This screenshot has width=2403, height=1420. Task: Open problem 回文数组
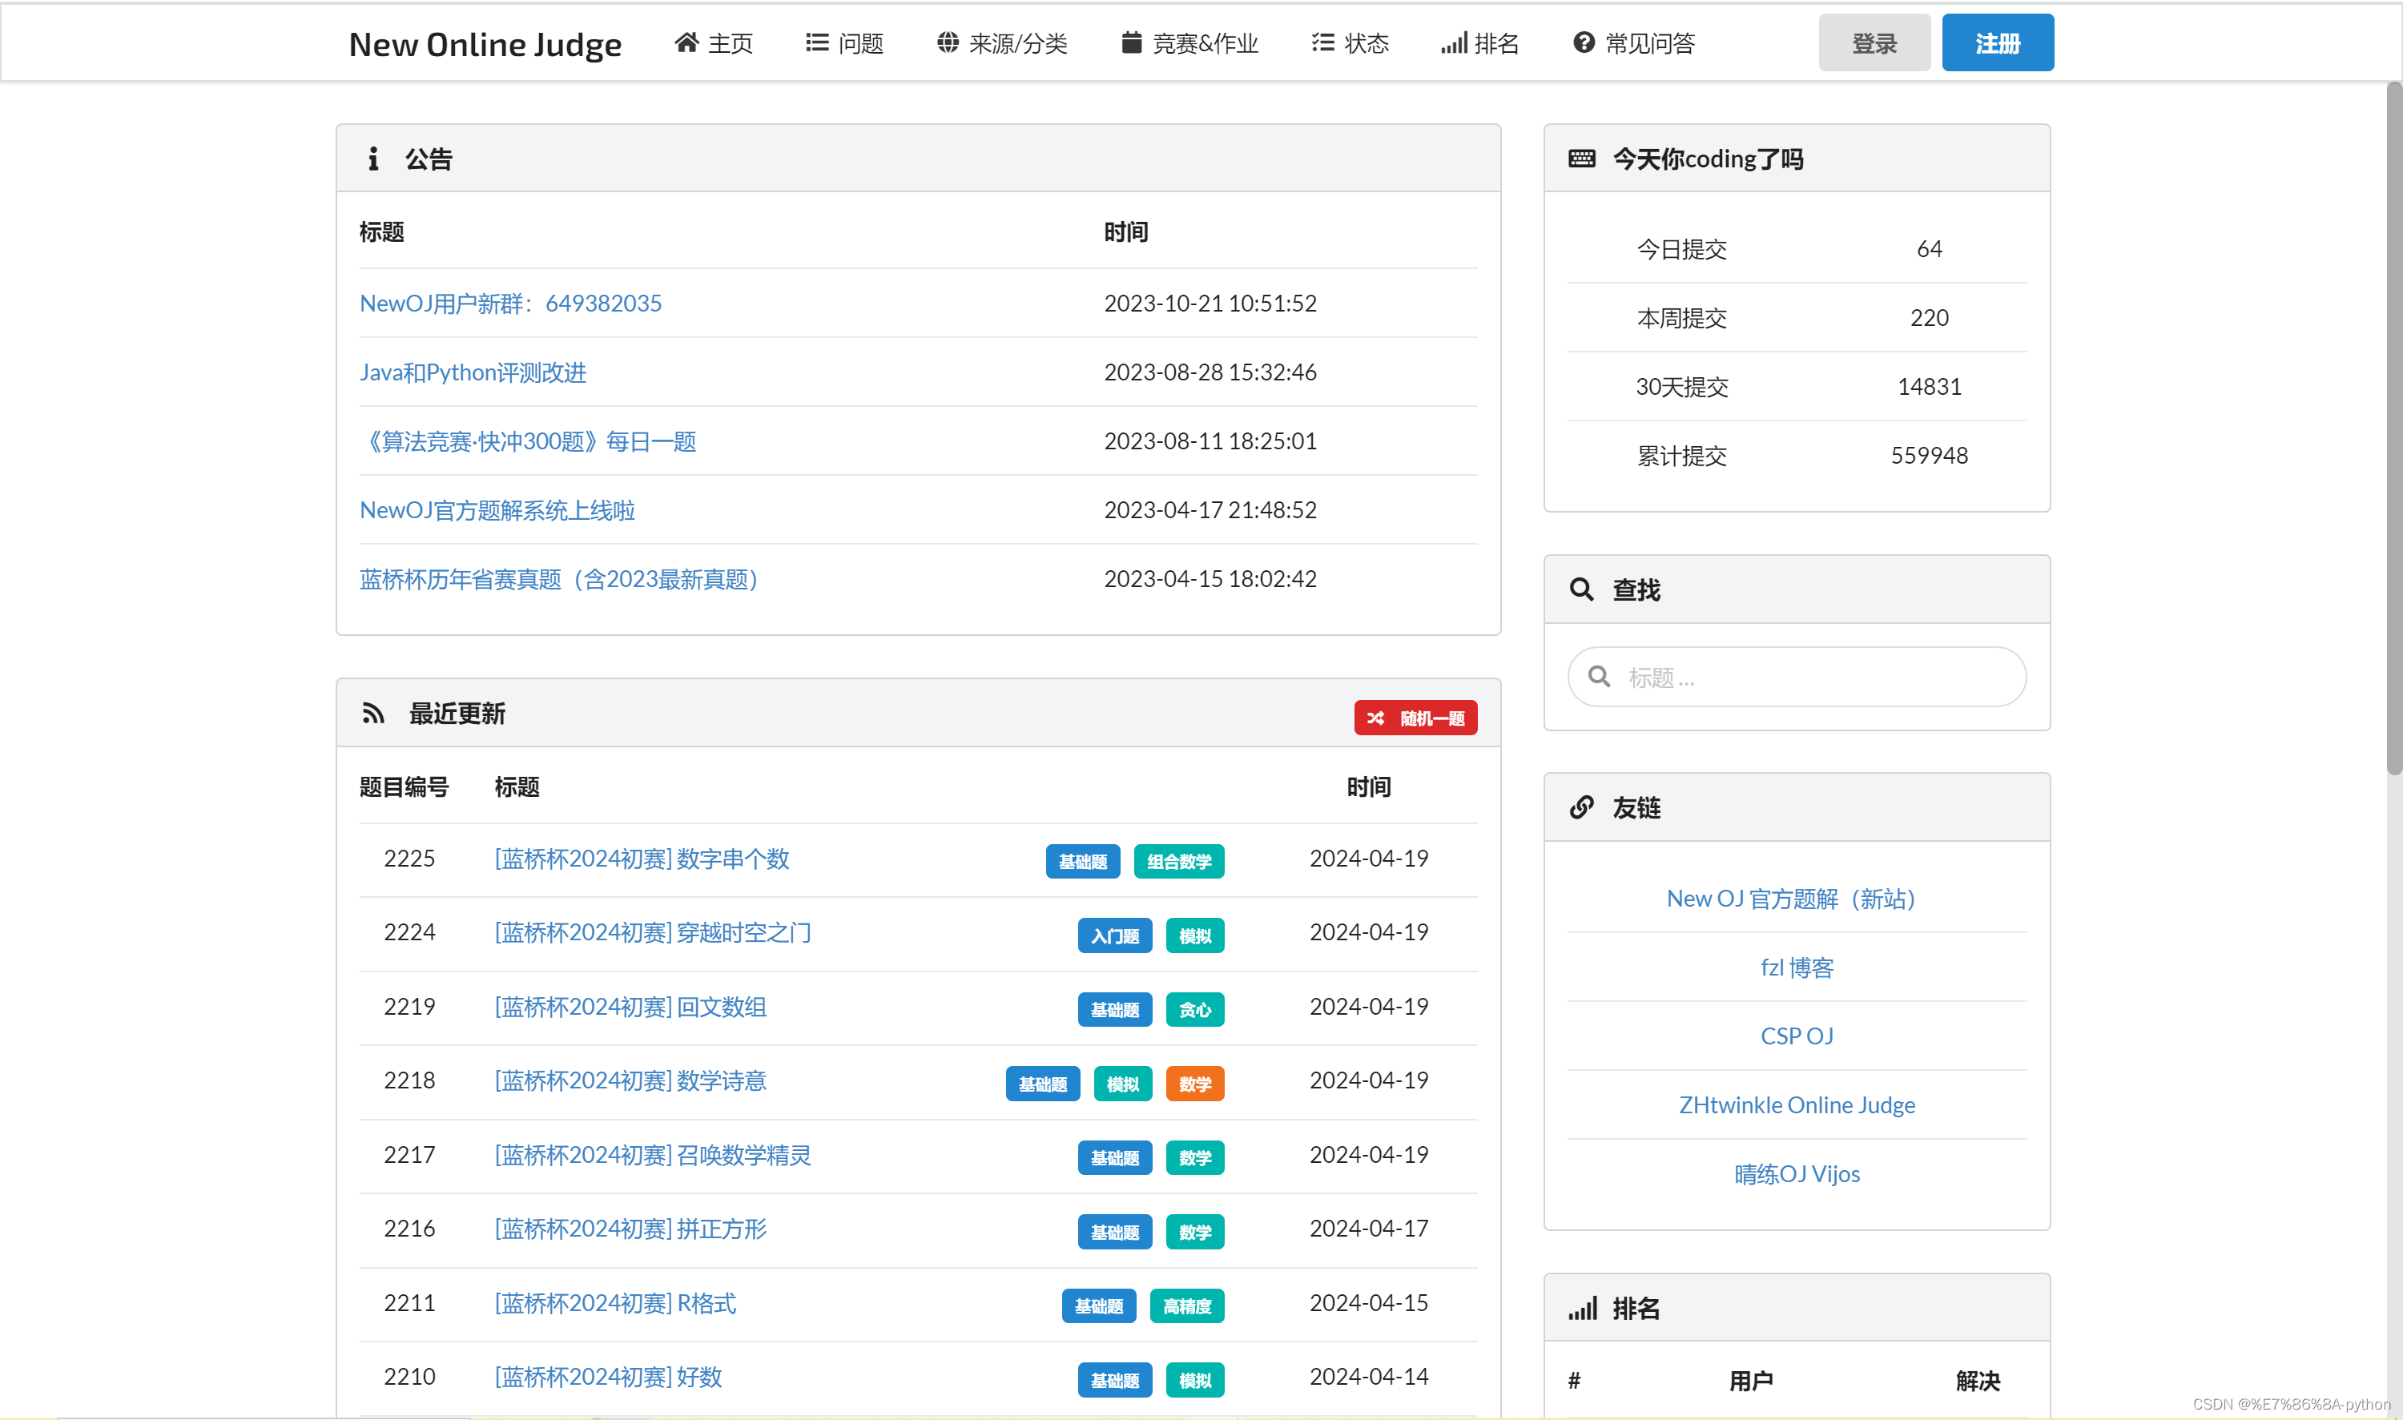(630, 1007)
